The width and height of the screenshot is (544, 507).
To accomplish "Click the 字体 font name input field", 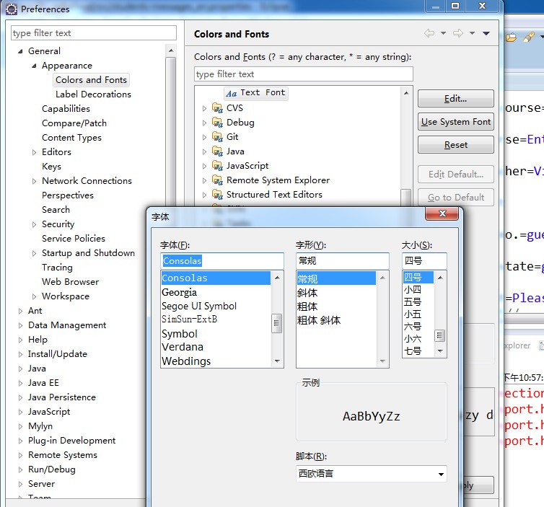I will point(222,261).
